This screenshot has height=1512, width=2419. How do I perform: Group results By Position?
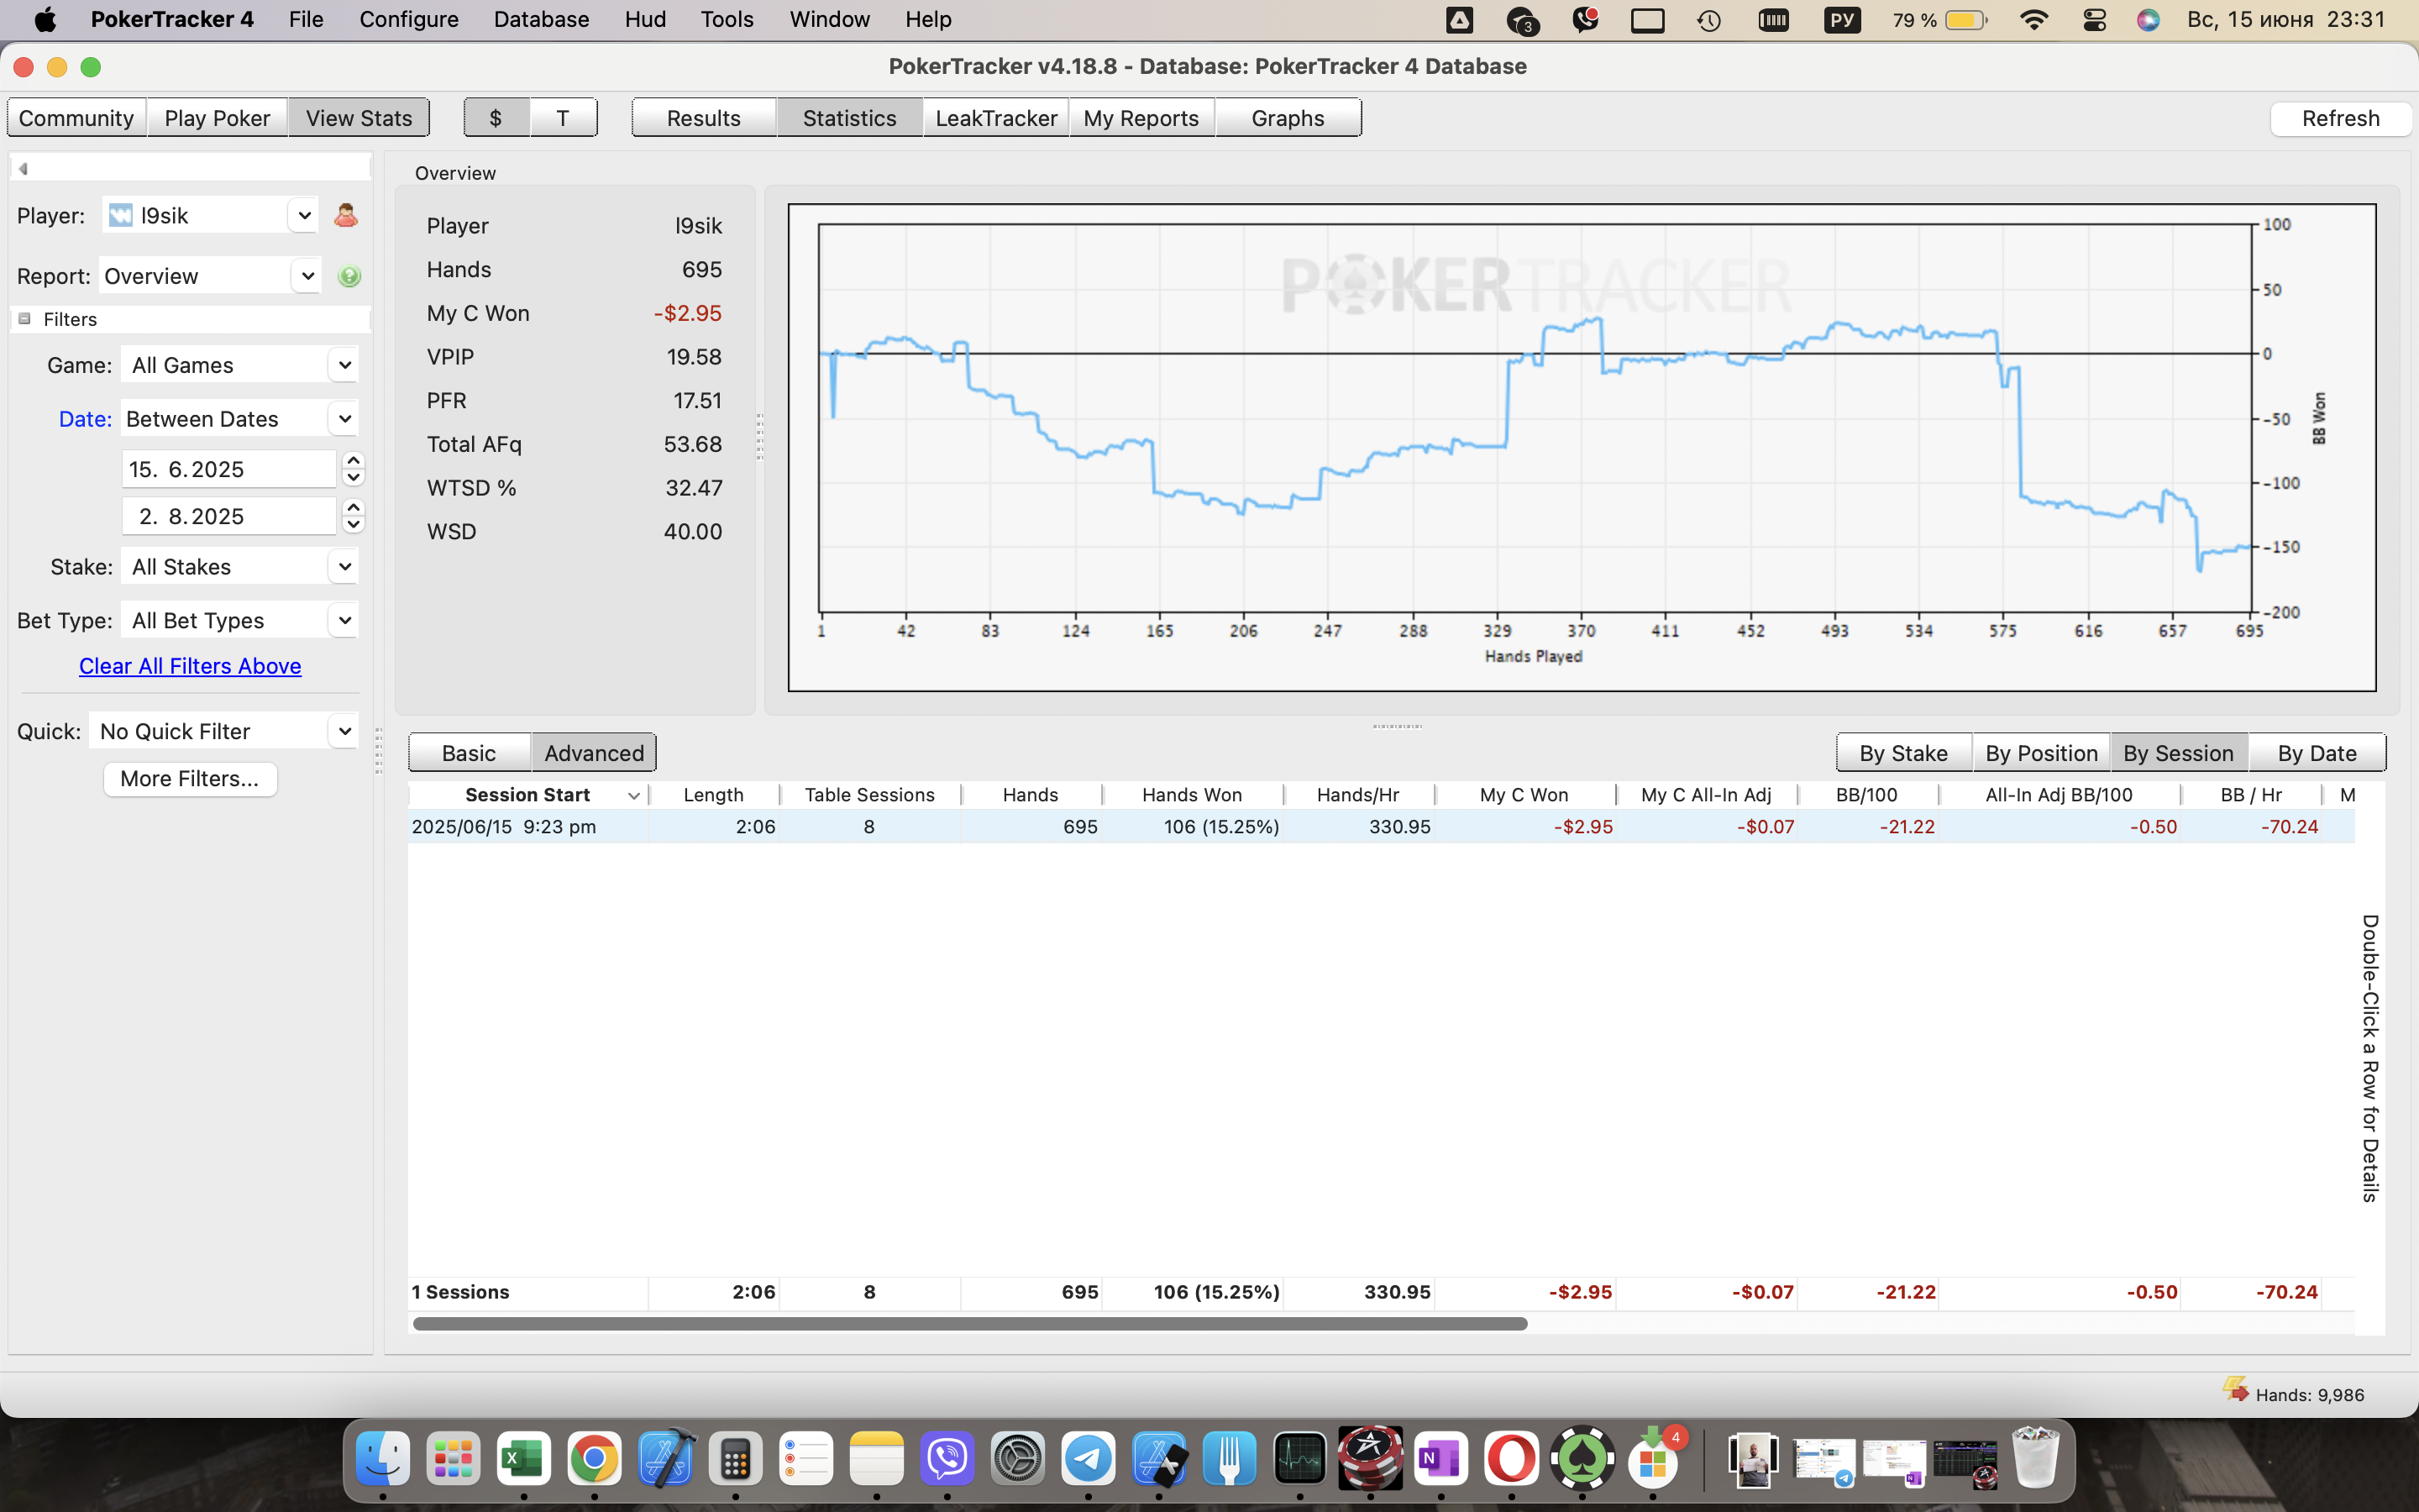2041,753
